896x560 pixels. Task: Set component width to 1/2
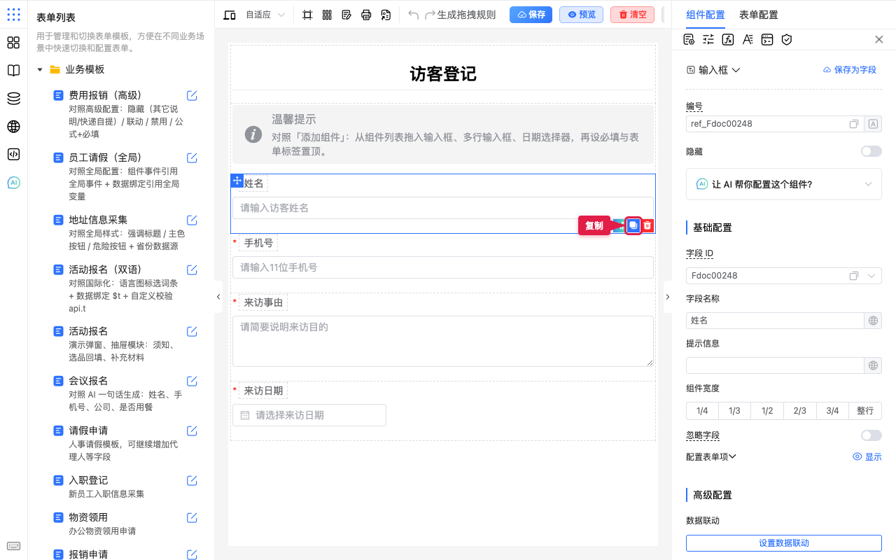pos(767,411)
